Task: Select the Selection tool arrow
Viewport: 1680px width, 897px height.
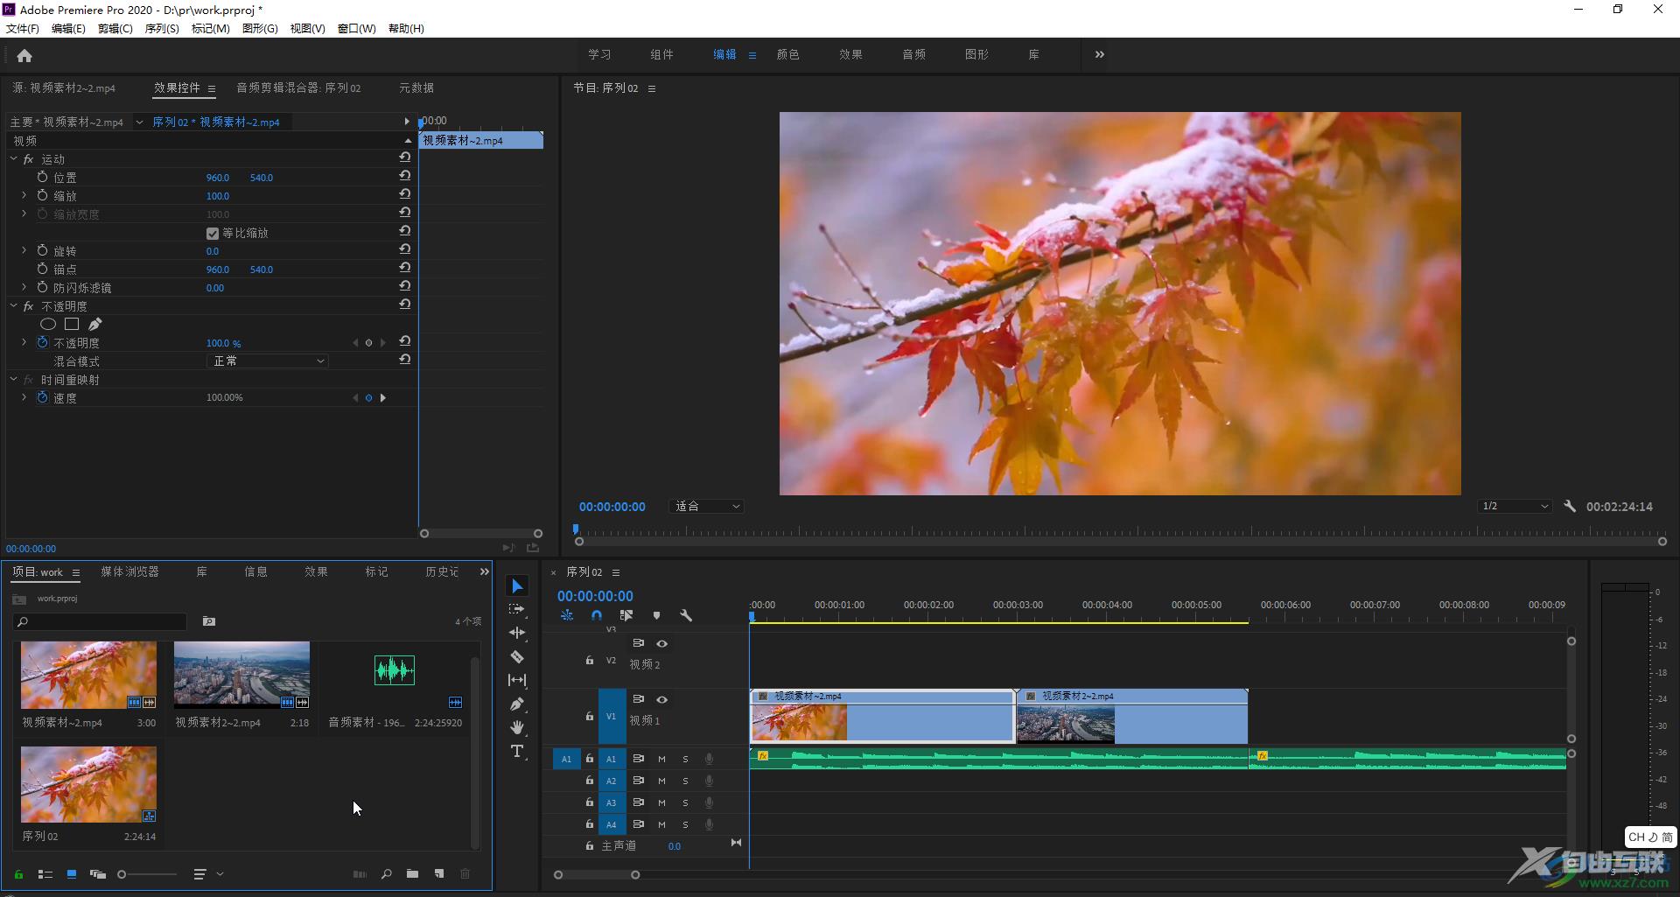Action: tap(517, 585)
